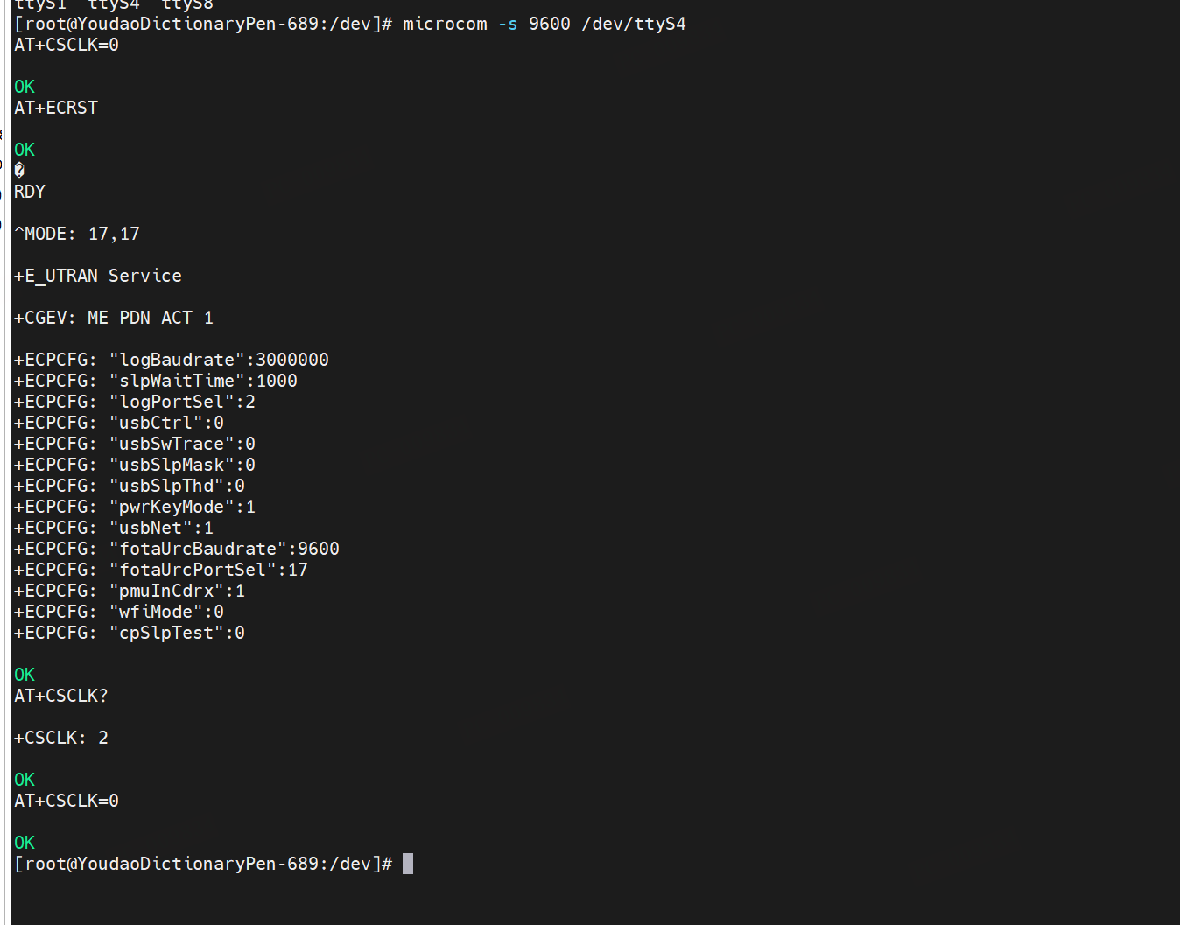1180x925 pixels.
Task: Click the unknown character glyph above RDY
Action: (19, 171)
